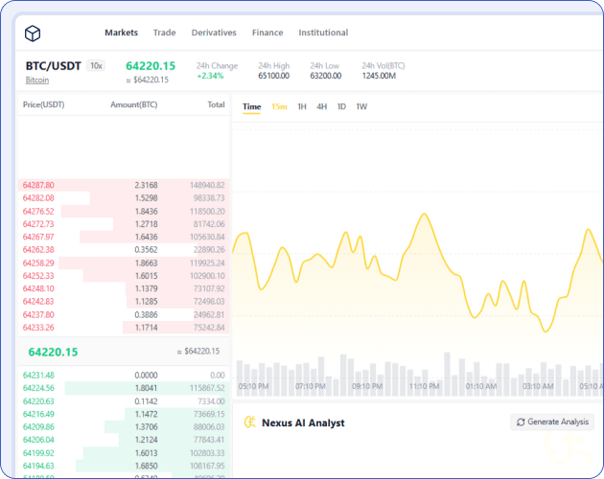Viewport: 604px width, 479px height.
Task: Open the Markets menu
Action: click(x=122, y=33)
